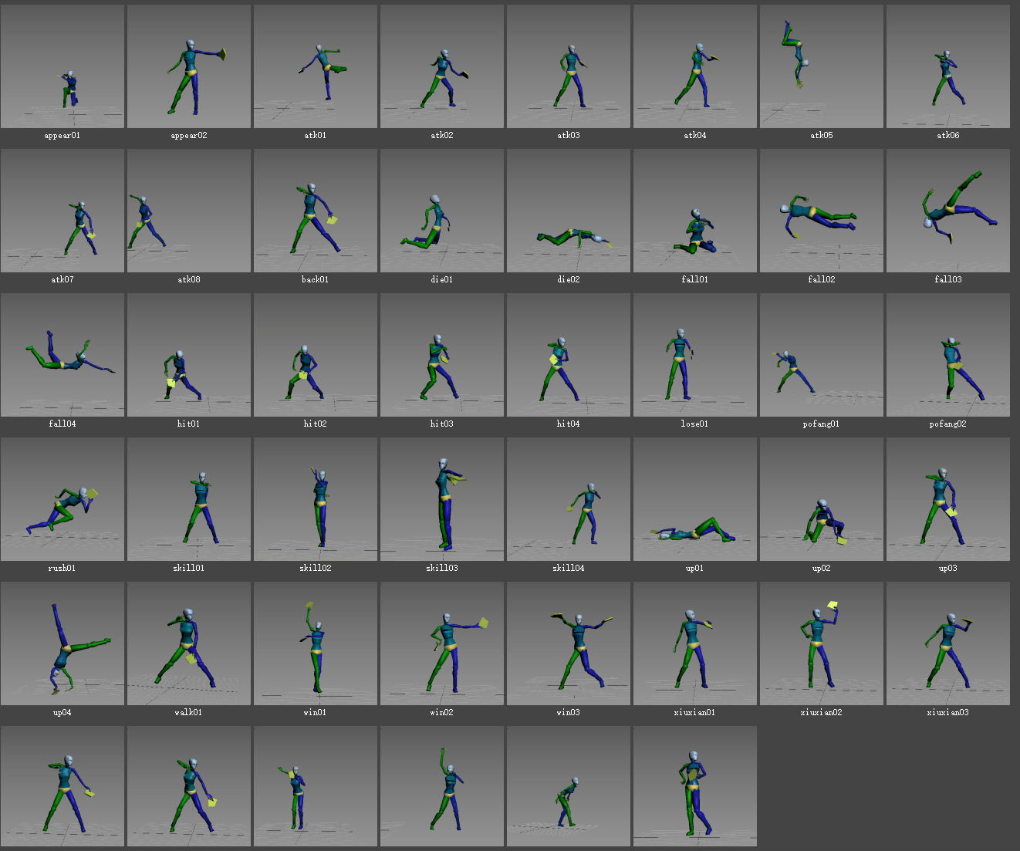
Task: Choose the fall02 floating pose thumbnail
Action: 822,211
